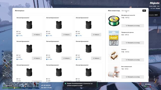Screen dimensions: 161x90
Task: Select the hook package image
Action: [x=114, y=38]
